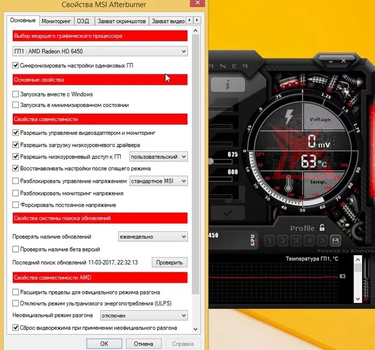Click the GPU selector label in Afterburner
The width and height of the screenshot is (375, 350).
pos(253,240)
